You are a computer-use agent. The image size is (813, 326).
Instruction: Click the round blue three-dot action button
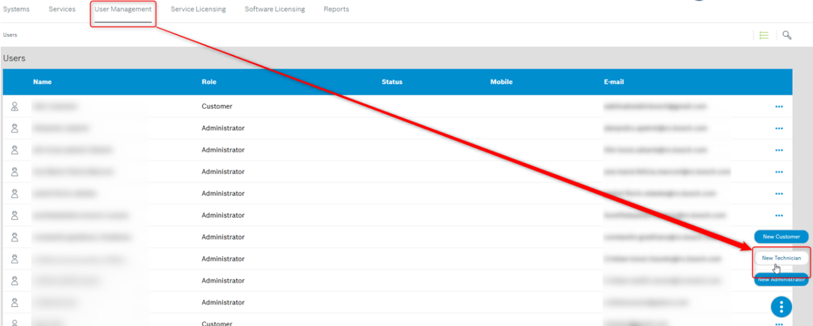pyautogui.click(x=781, y=307)
